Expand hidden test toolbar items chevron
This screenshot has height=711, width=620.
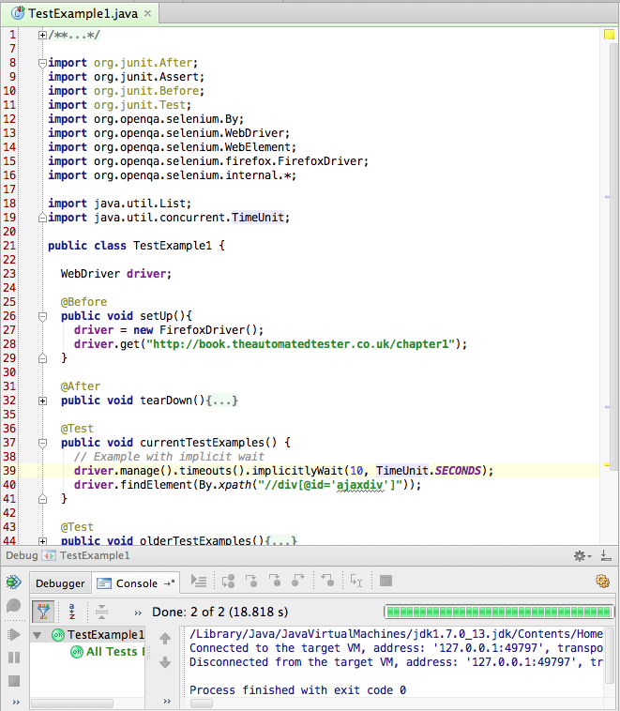pos(138,613)
